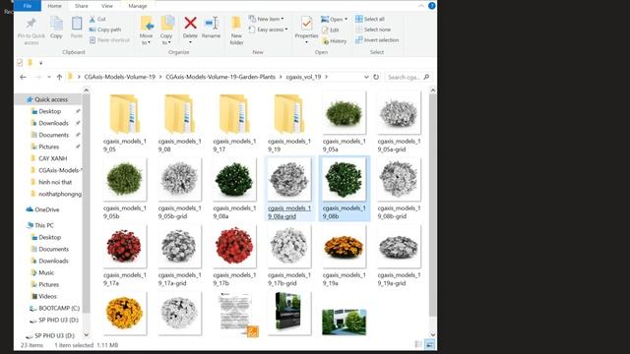Click Edit in Open group

tap(330, 29)
